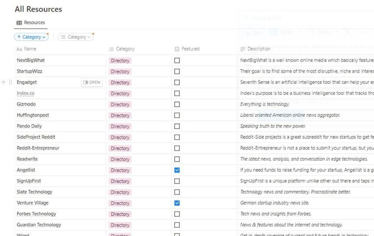Viewport: 374px width, 236px height.
Task: Click the Description column header
Action: [255, 49]
